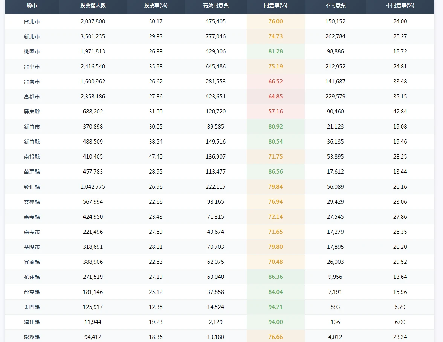This screenshot has height=342, width=443.
Task: Select the 台北市 row name
Action: click(x=32, y=21)
